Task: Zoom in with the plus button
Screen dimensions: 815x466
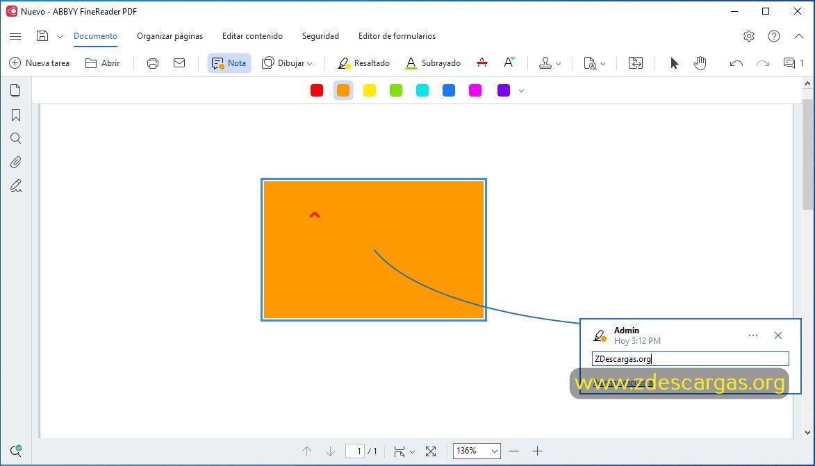Action: (538, 451)
